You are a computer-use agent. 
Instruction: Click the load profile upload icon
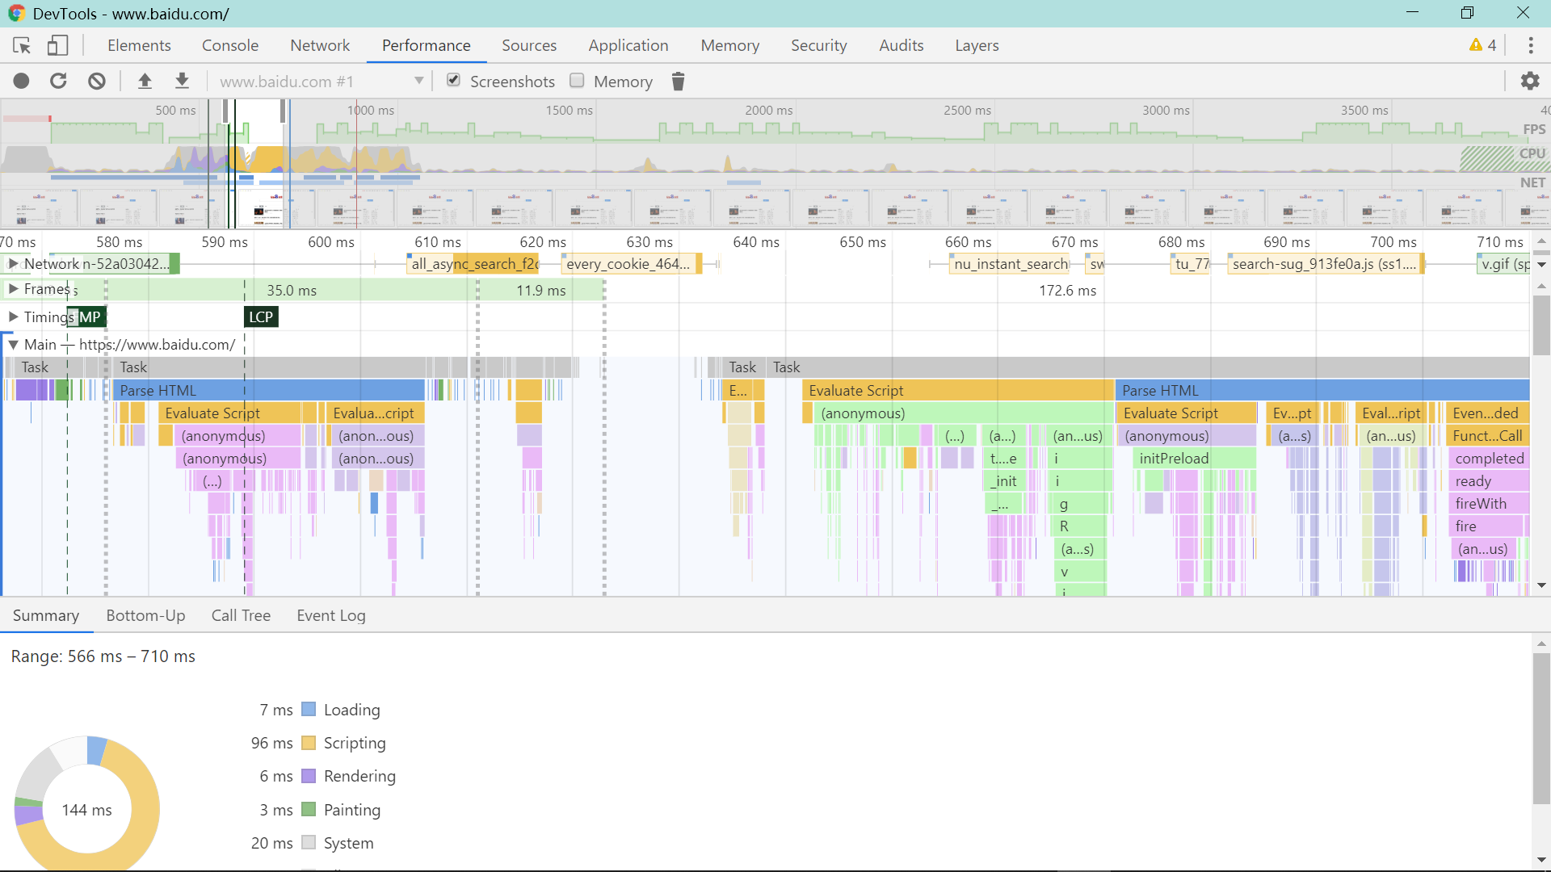[145, 82]
